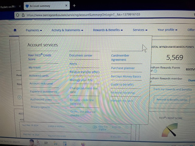This screenshot has height=146, width=195.
Task: Expand Activity & Statements menu
Action: (67, 30)
